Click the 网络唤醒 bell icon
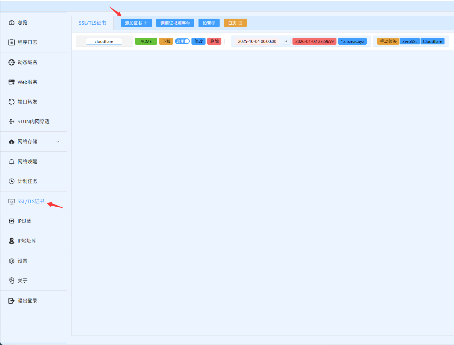 pos(12,162)
